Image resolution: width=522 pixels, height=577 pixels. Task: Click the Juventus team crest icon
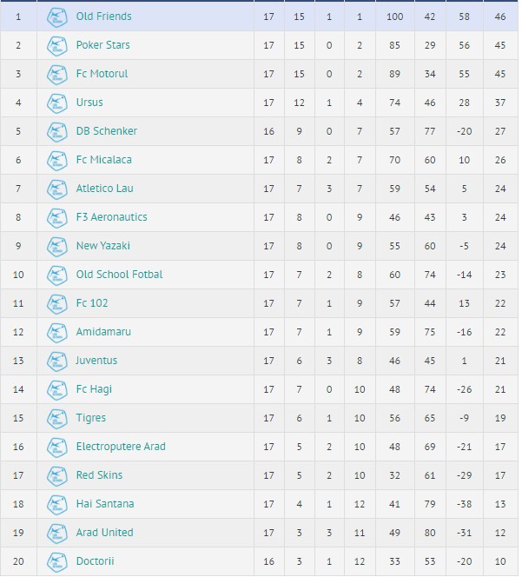[57, 361]
